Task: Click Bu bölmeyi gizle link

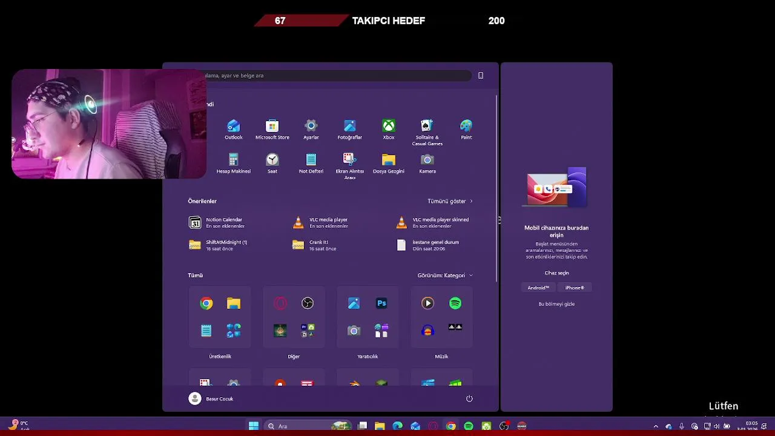Action: point(556,304)
